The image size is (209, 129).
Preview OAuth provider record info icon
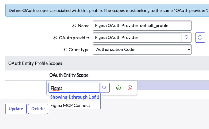[200, 37]
